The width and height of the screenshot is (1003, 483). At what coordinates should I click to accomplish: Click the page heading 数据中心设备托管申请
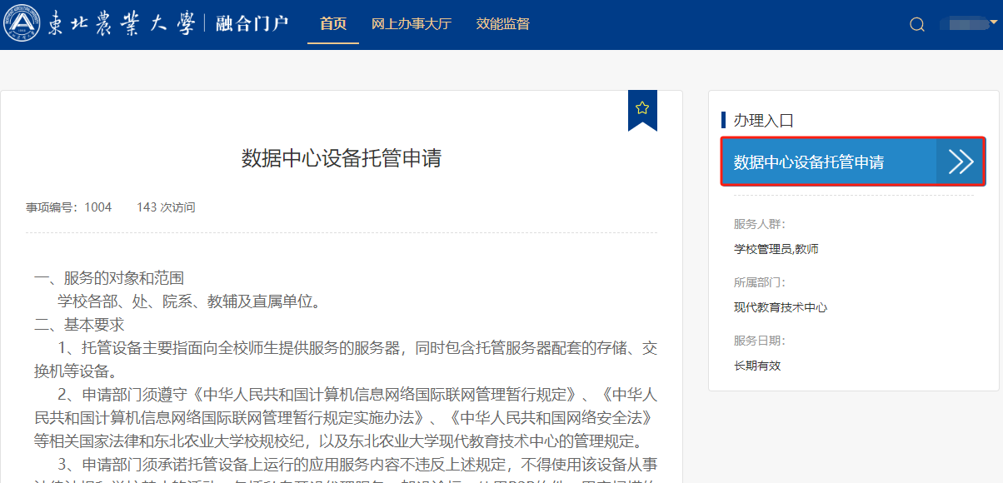(342, 158)
